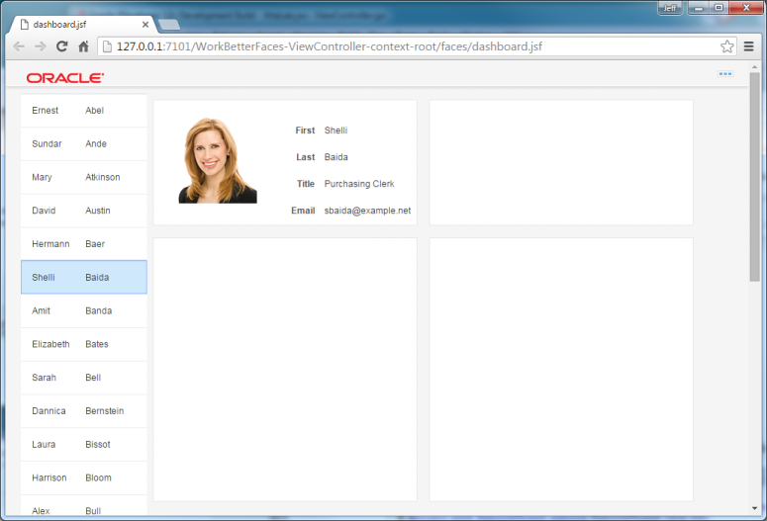
Task: Open a new browser tab
Action: 169,25
